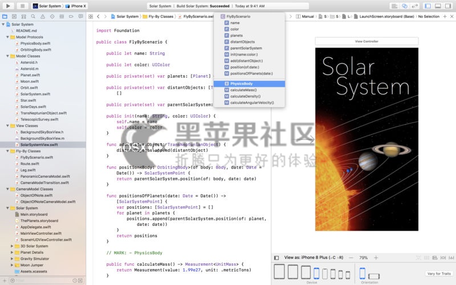Open FlyByScenario.swift in navigator
Viewport: 456px width, 285px height.
(x=36, y=157)
